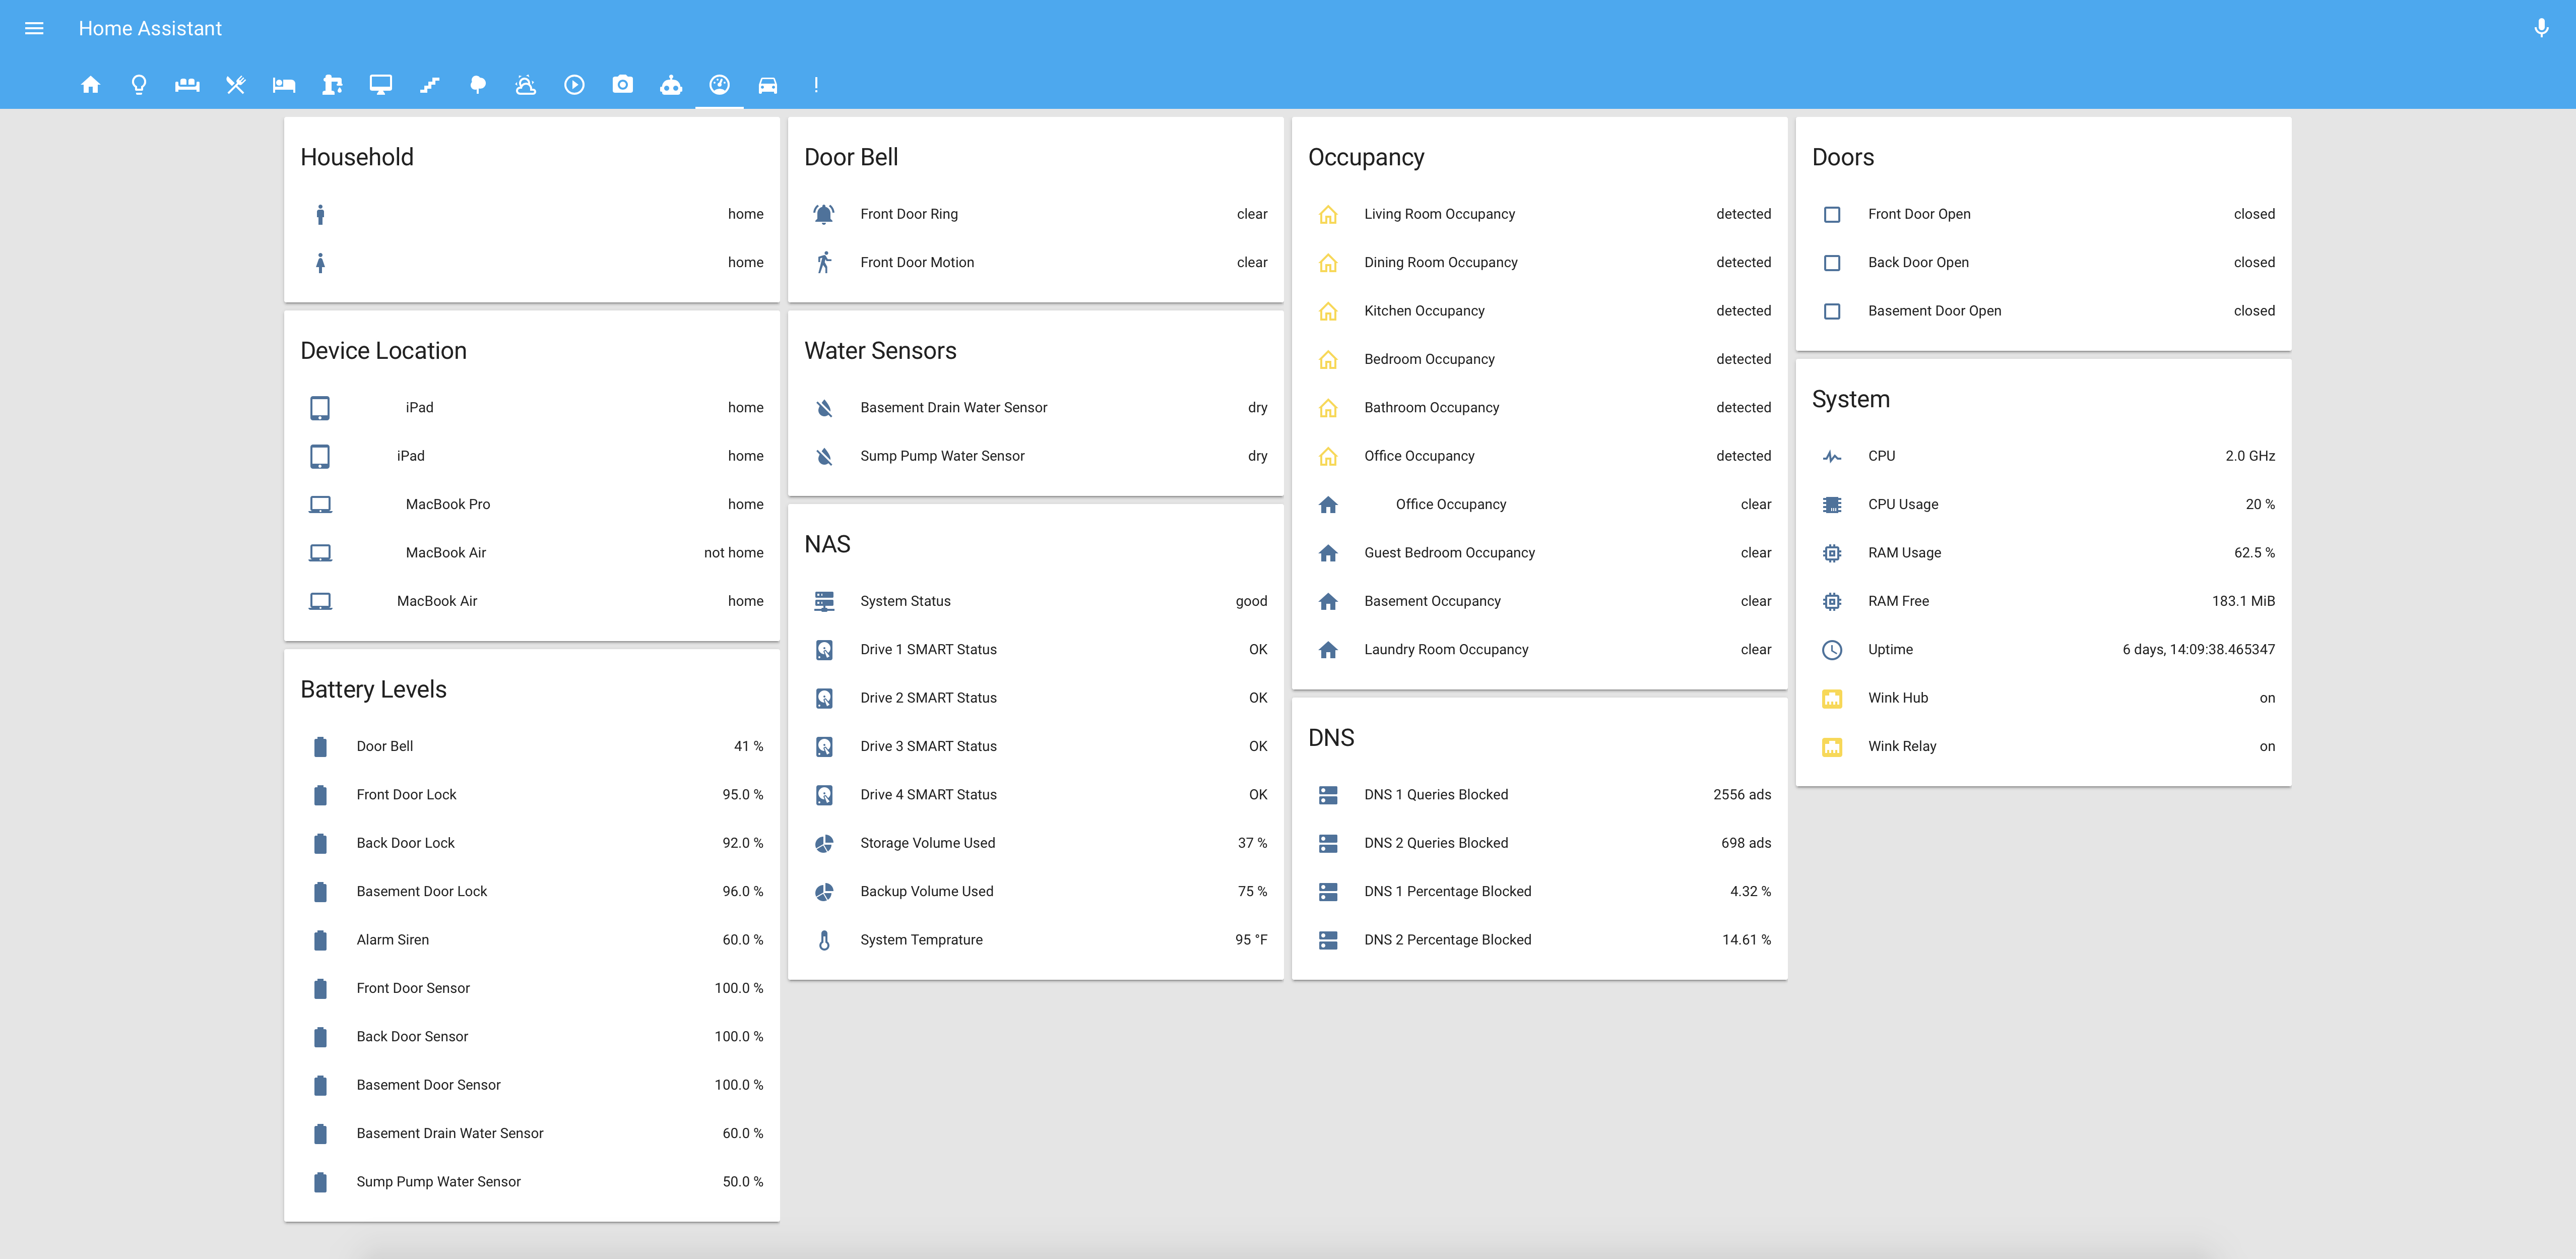Open the sofa living room tab

[187, 85]
